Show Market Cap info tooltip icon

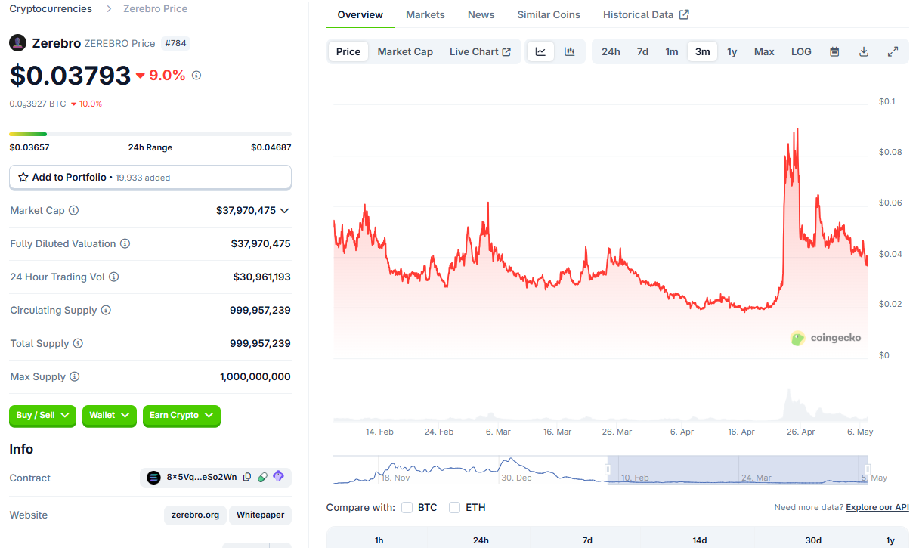74,210
